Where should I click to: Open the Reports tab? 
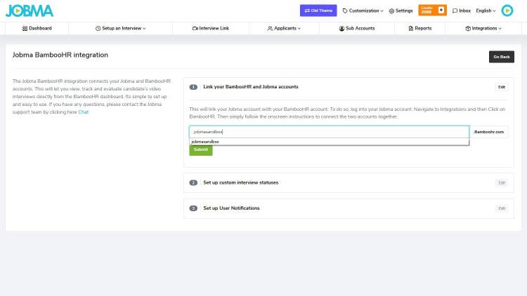click(x=419, y=28)
